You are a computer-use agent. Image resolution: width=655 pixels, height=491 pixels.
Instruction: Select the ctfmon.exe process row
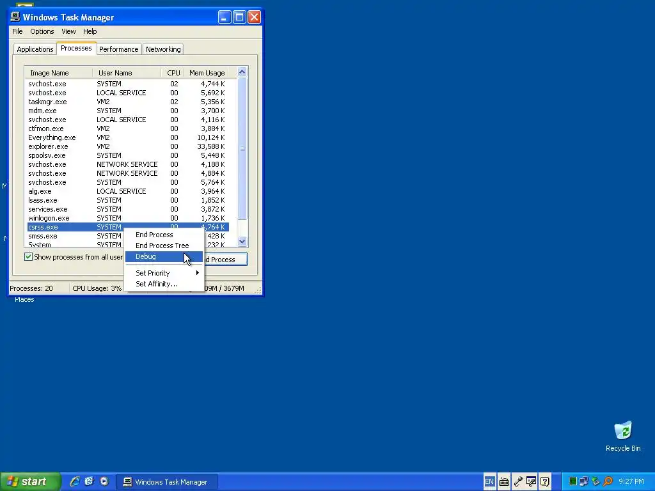[x=128, y=129]
